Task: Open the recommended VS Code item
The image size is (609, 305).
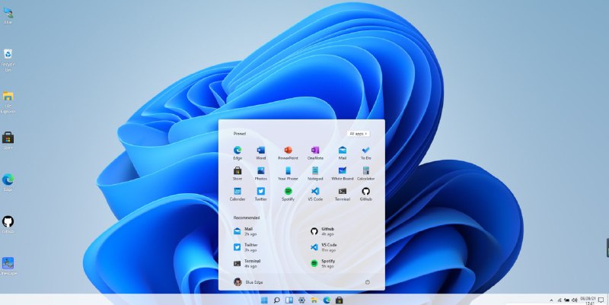Action: click(x=324, y=247)
